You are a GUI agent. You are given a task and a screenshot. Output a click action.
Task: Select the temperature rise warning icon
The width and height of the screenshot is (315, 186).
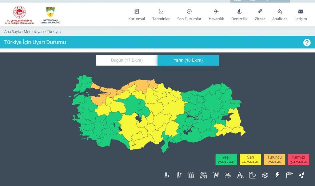179,175
